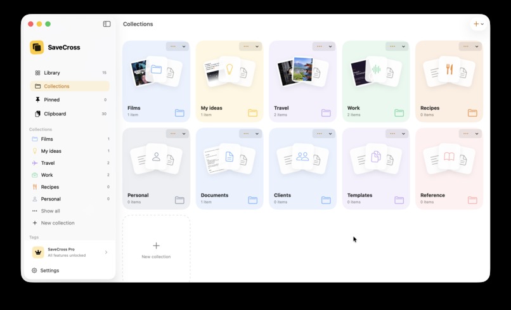Click the folder icon on My ideas card

[253, 113]
